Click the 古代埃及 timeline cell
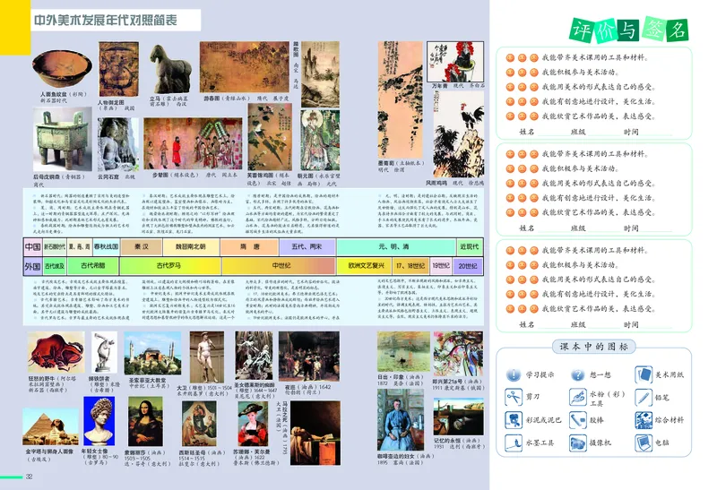Viewport: 717px width, 490px height. [55, 266]
